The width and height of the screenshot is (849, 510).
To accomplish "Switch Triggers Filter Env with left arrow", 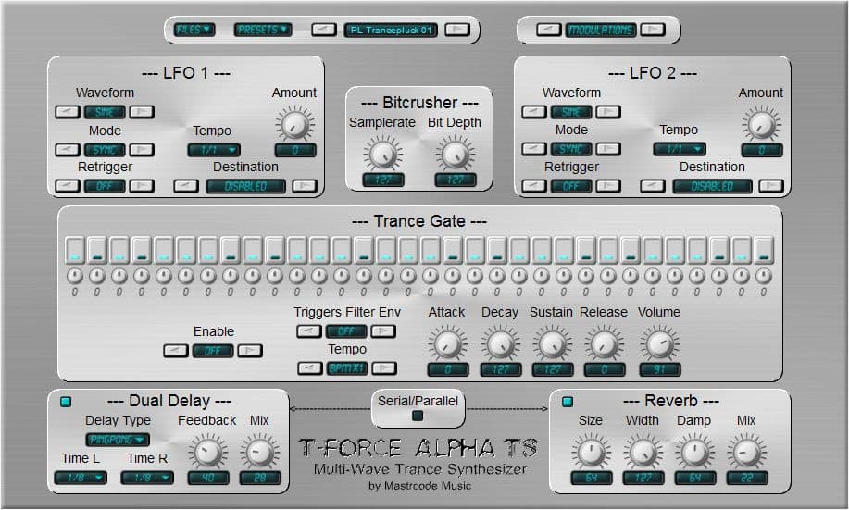I will pyautogui.click(x=309, y=330).
